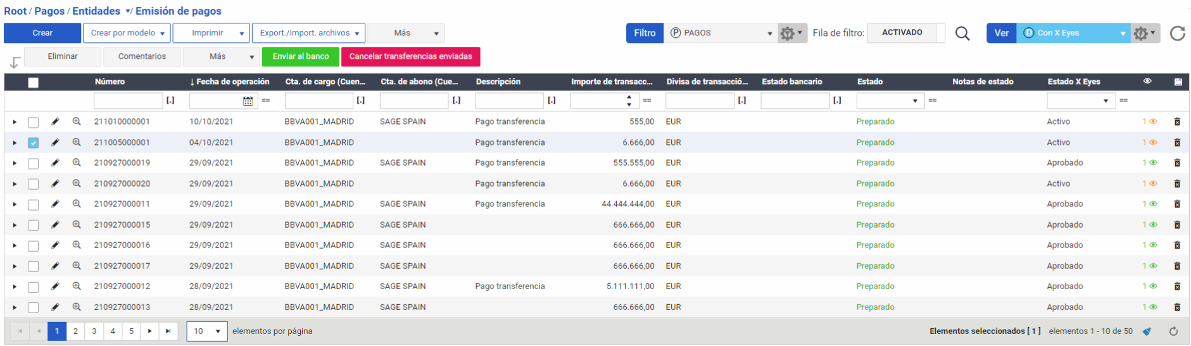The height and width of the screenshot is (346, 1191).
Task: Click the eye icon in the table header
Action: pos(1147,81)
